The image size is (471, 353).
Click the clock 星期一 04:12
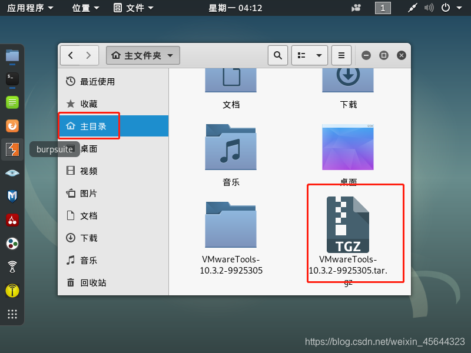coord(235,8)
